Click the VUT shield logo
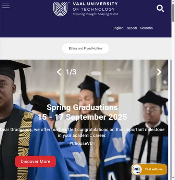 pos(60,9)
